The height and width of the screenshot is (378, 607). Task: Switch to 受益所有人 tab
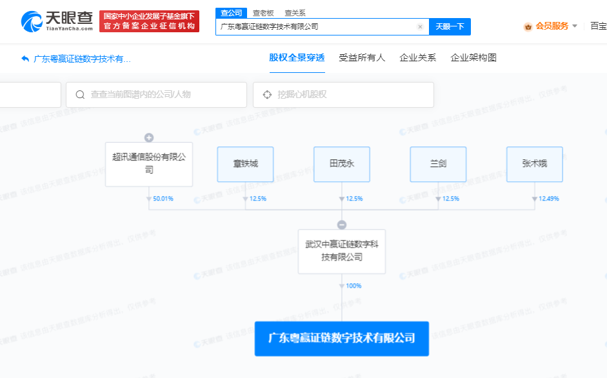pyautogui.click(x=362, y=57)
